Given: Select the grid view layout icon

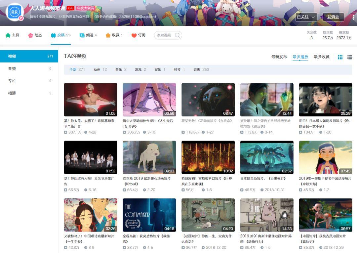Looking at the screenshot, I should coord(340,57).
